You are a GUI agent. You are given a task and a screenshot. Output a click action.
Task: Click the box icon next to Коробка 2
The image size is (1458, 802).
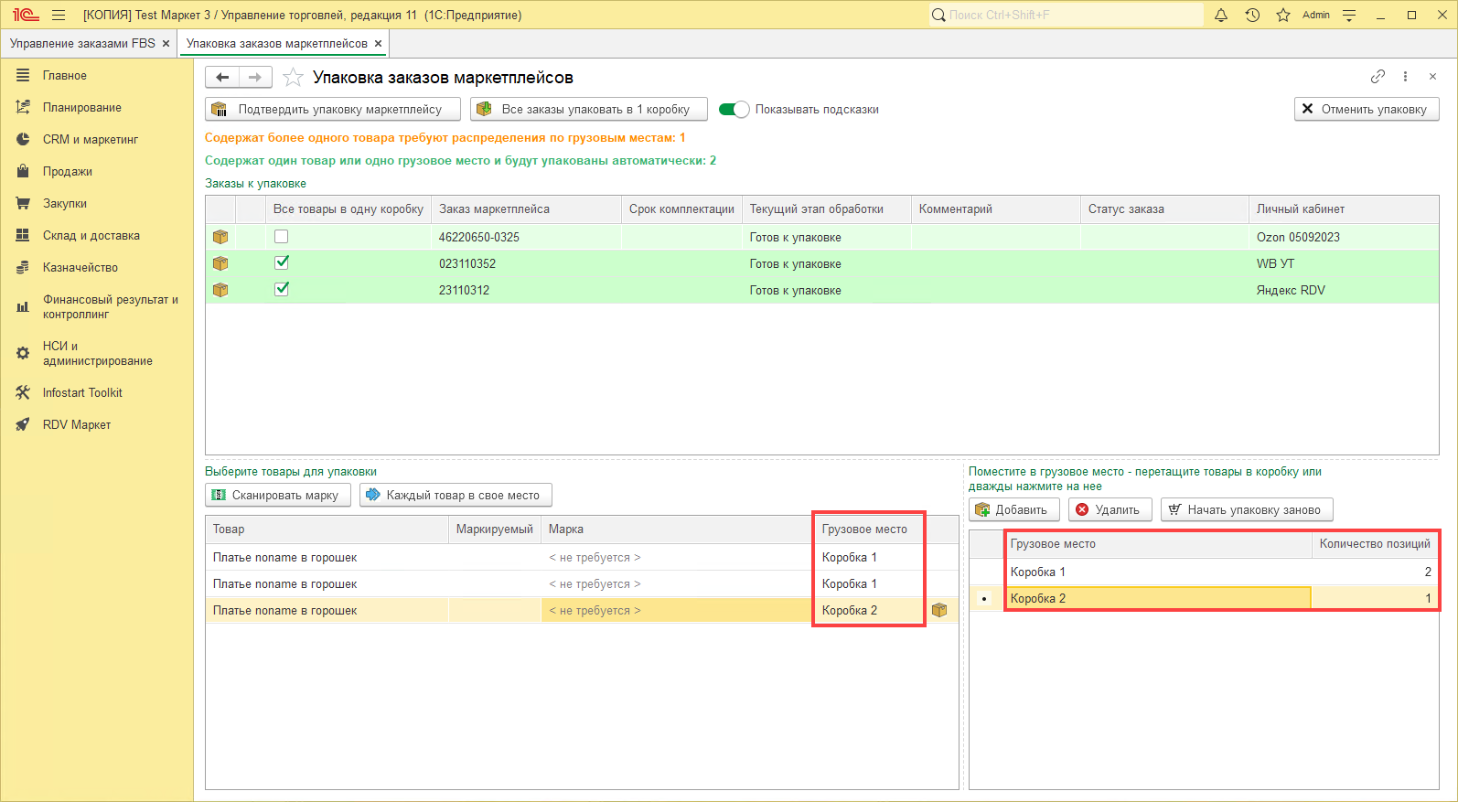[939, 610]
